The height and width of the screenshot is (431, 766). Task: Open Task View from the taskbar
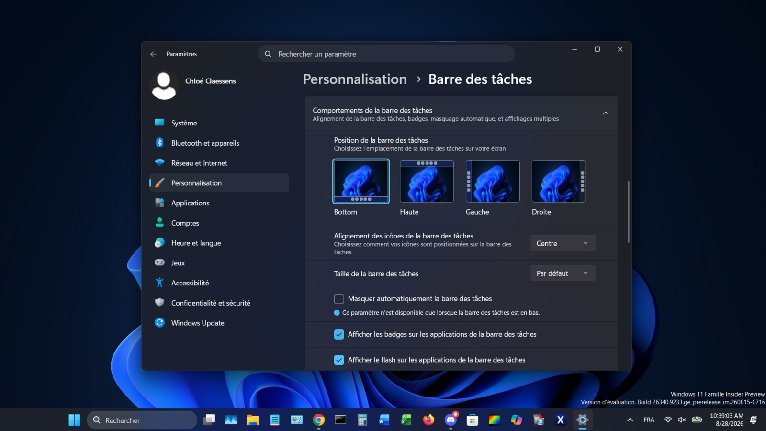[209, 420]
